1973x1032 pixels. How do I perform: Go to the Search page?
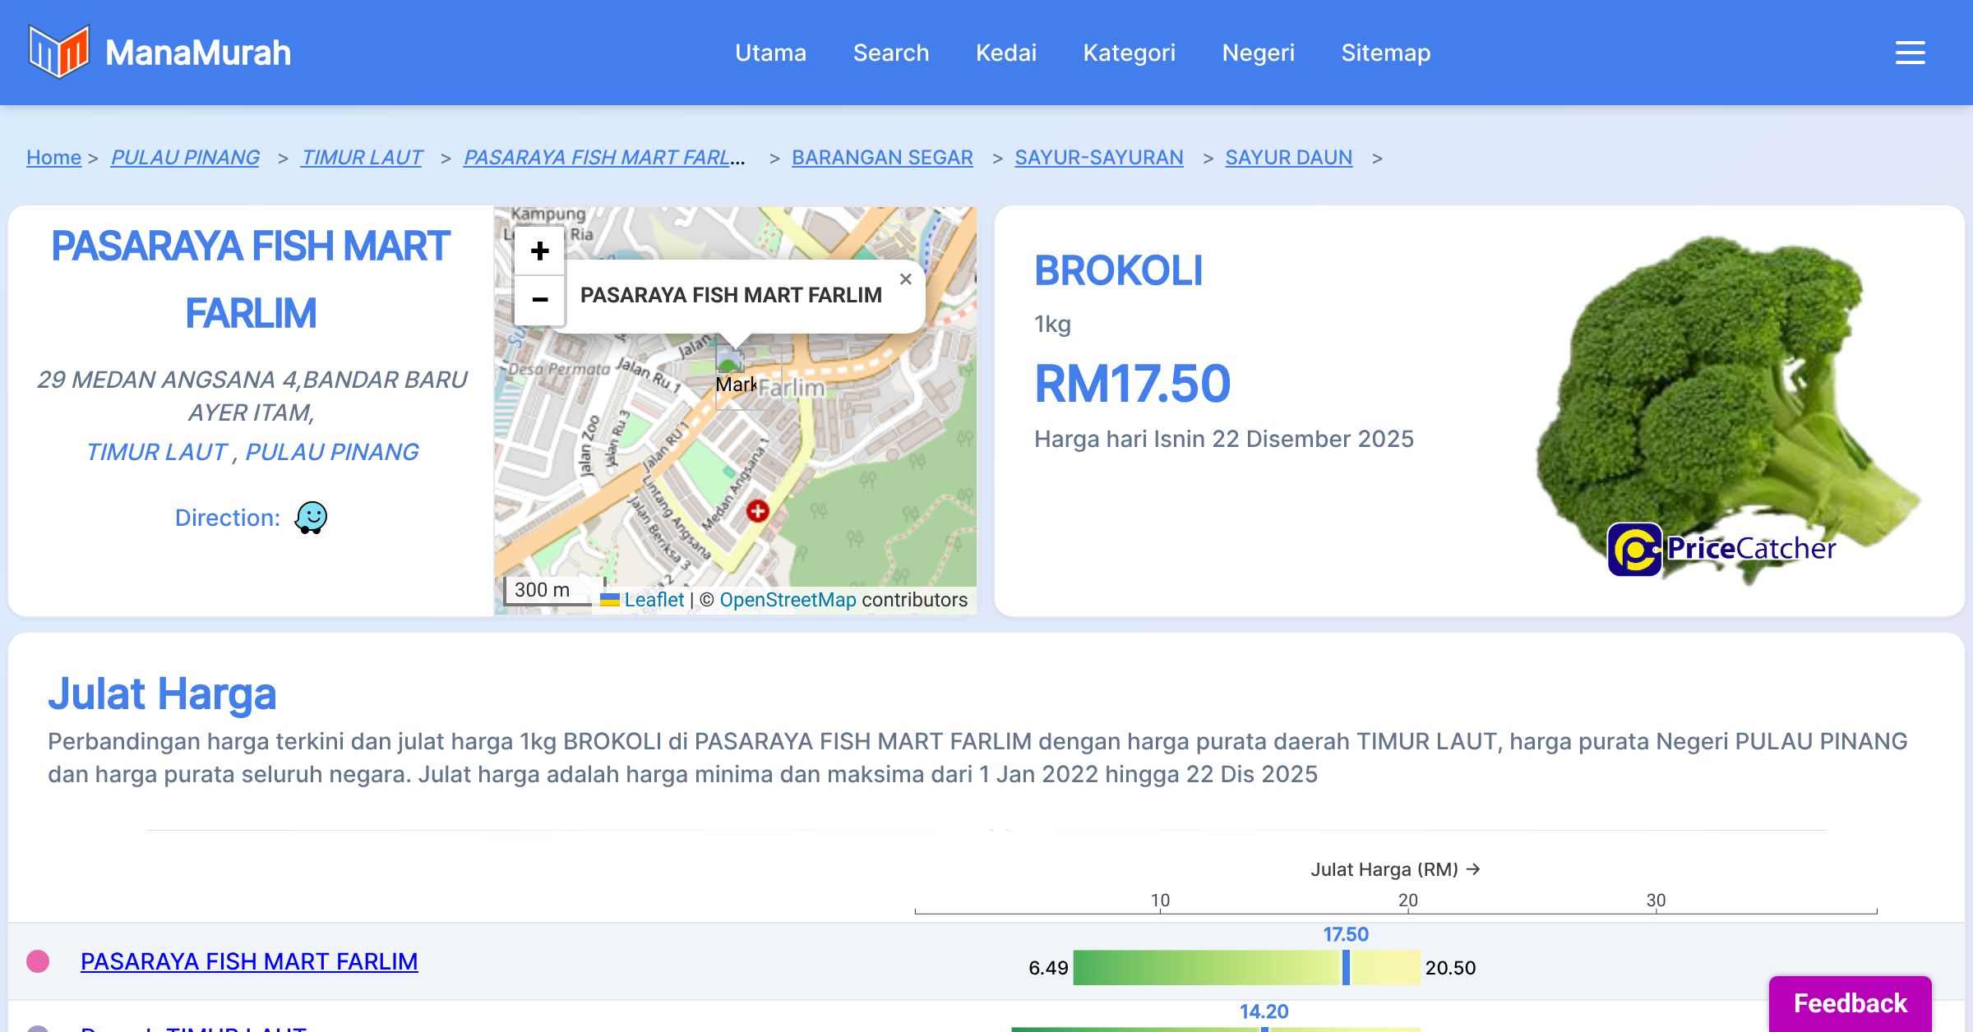click(x=890, y=53)
